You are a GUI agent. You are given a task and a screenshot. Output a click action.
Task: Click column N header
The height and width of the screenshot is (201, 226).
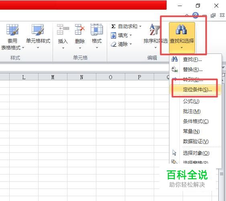click(x=81, y=77)
